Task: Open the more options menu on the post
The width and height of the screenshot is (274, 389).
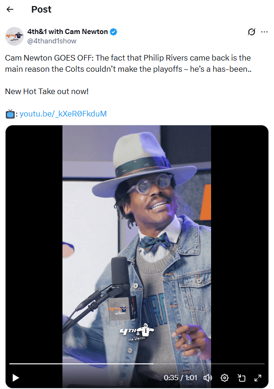Action: (265, 32)
